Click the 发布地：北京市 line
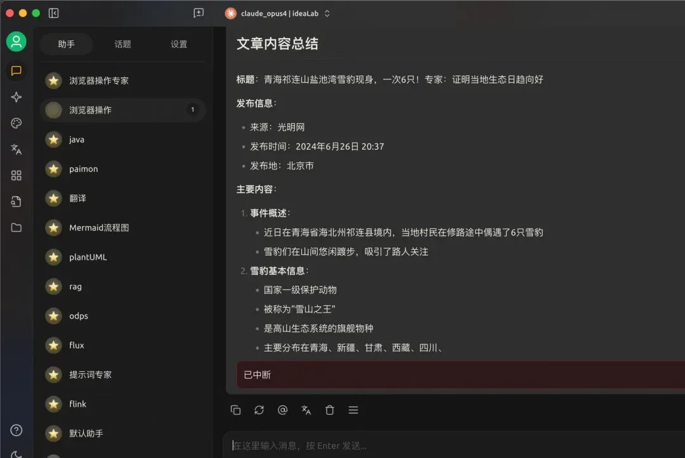 (282, 166)
